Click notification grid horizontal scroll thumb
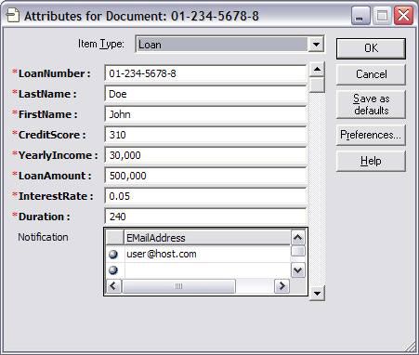Image resolution: width=419 pixels, height=355 pixels. (178, 286)
